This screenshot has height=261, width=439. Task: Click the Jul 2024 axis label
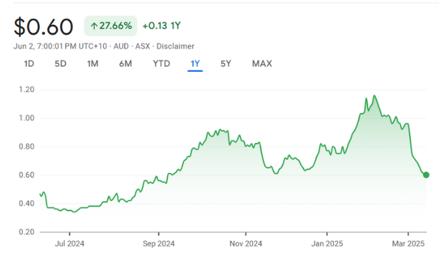click(69, 244)
